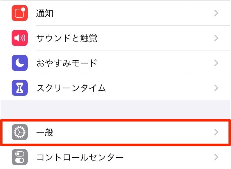Tap the 一般 (General) text label
The width and height of the screenshot is (231, 169).
point(44,132)
